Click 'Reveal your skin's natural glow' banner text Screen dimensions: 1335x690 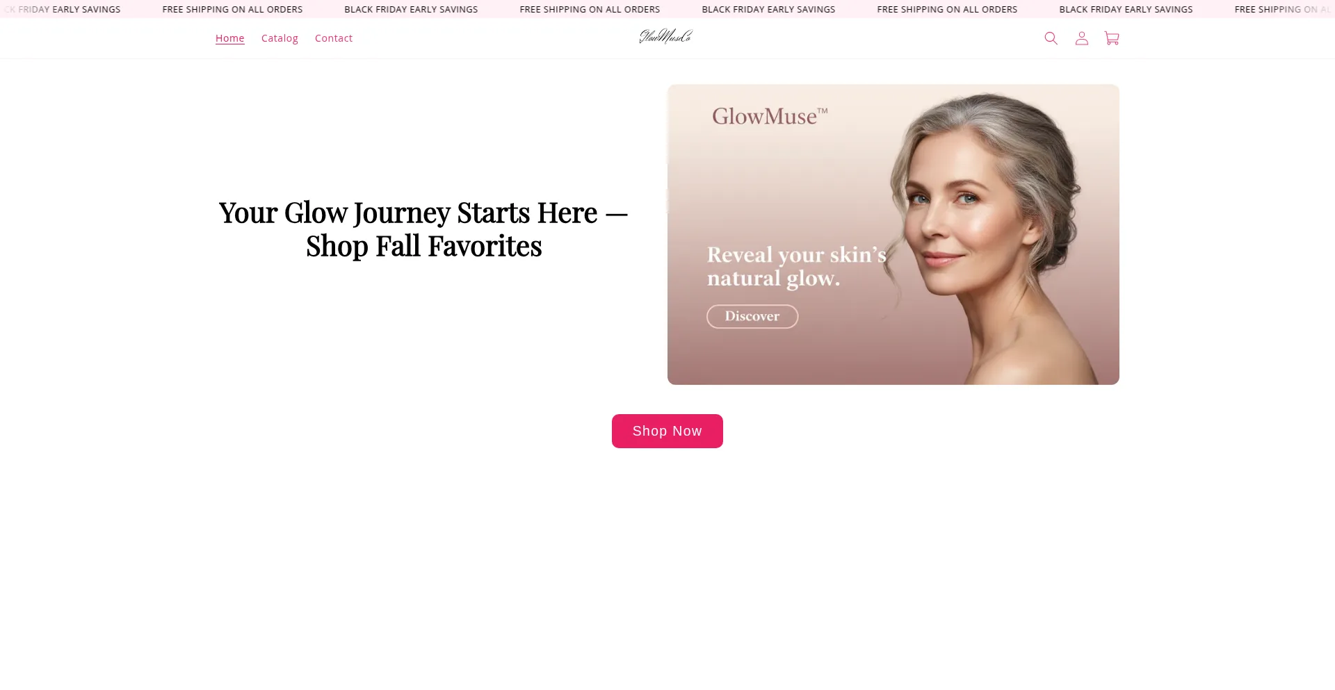[796, 266]
